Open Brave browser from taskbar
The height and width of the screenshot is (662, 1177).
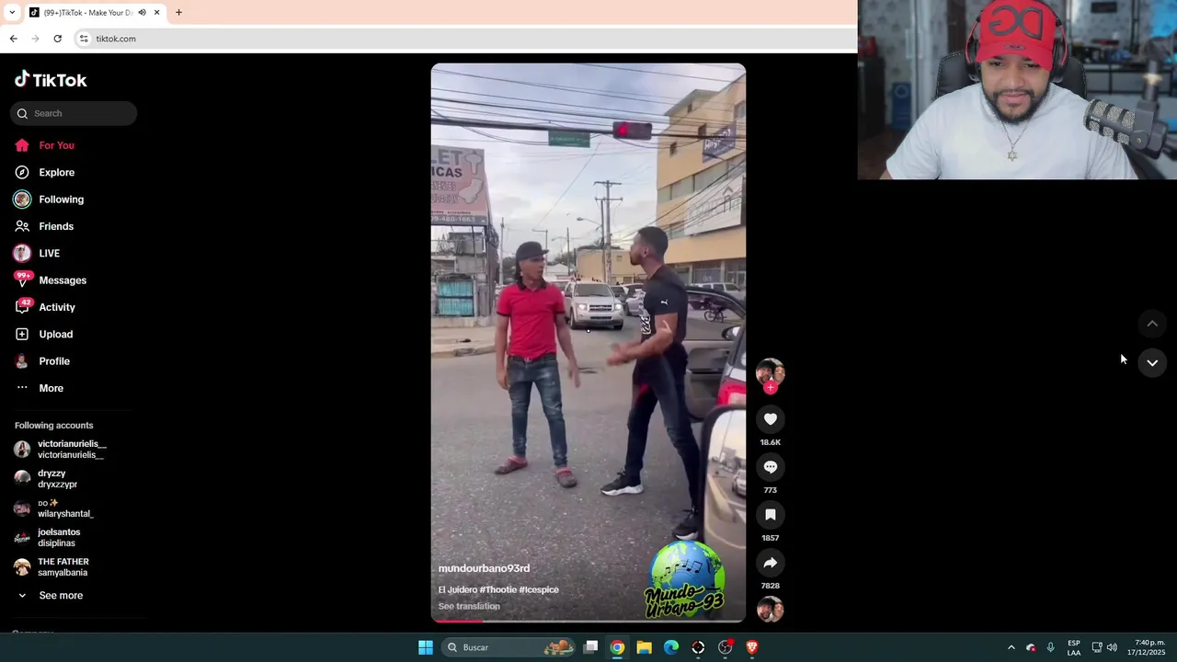pyautogui.click(x=752, y=647)
